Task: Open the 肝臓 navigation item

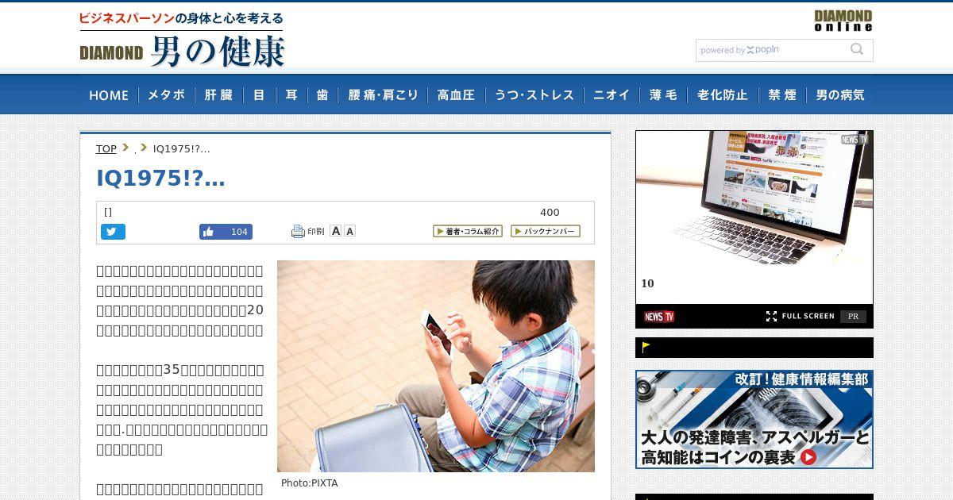Action: click(218, 95)
